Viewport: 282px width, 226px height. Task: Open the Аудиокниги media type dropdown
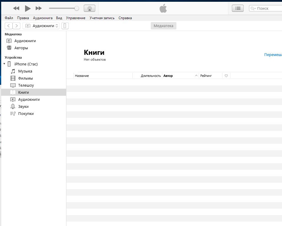41,26
